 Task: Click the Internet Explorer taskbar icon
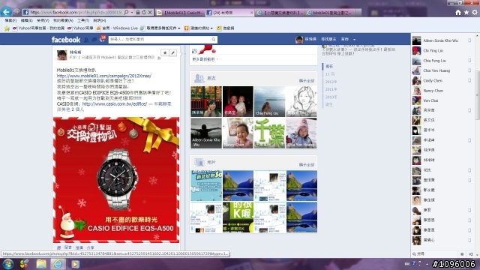pos(58,263)
